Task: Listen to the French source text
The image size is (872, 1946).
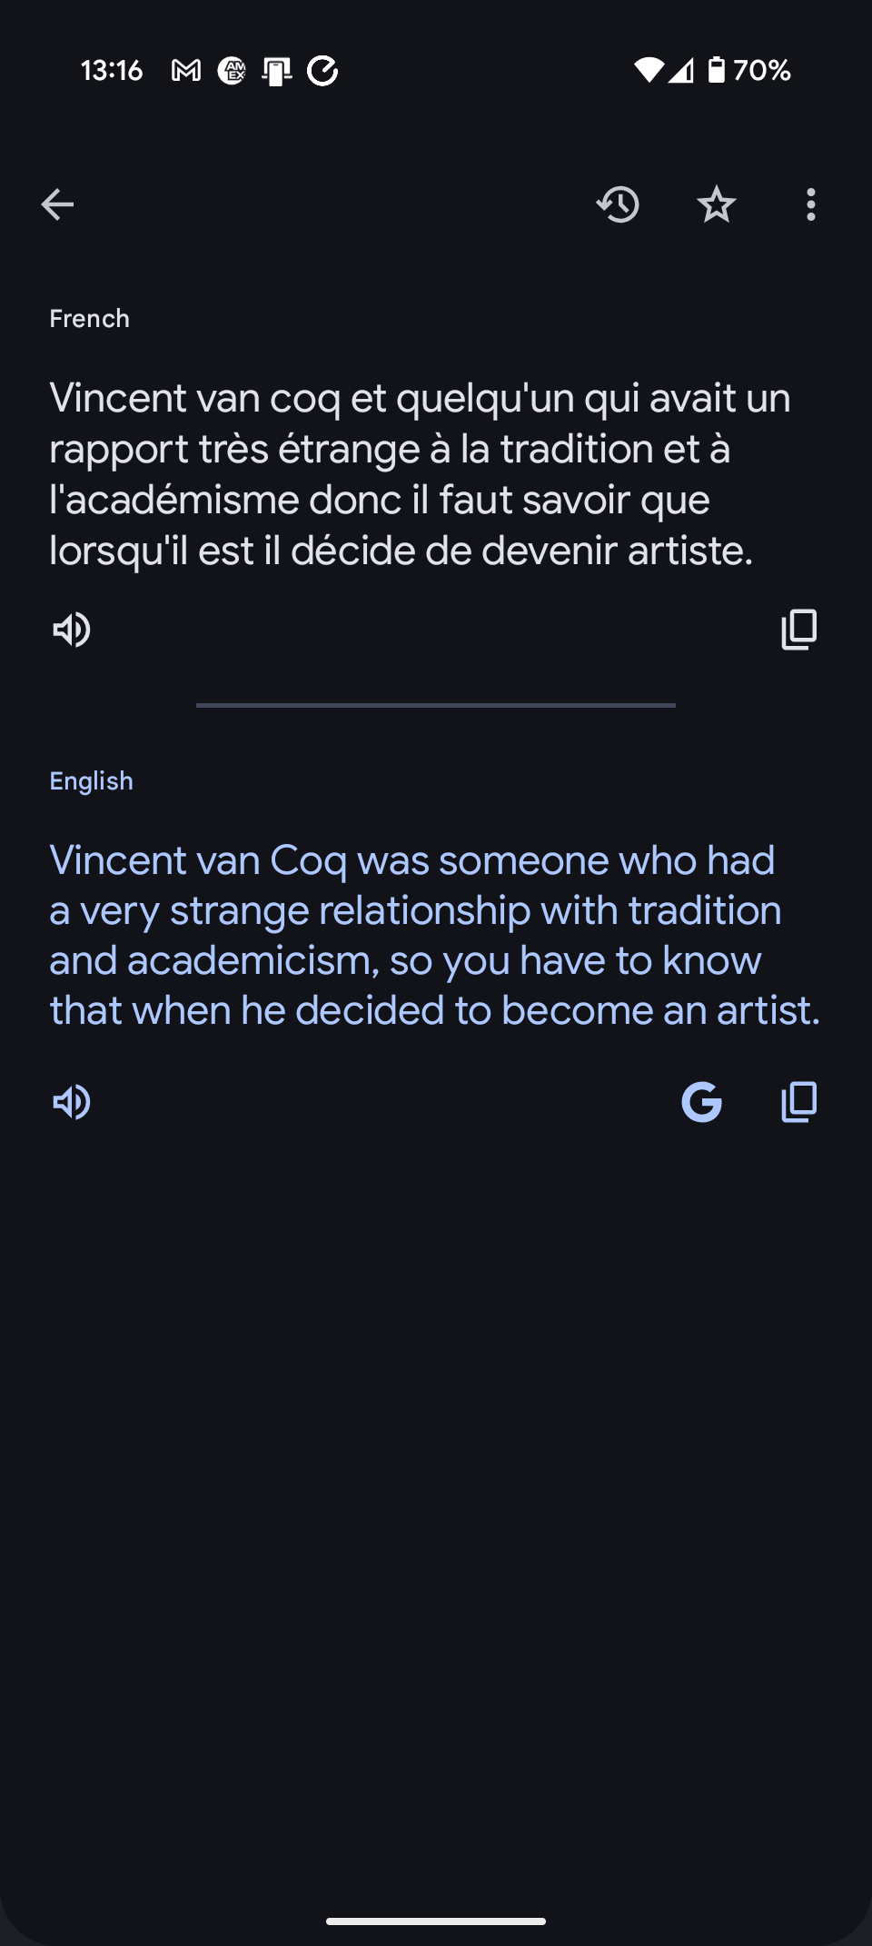Action: (x=72, y=630)
